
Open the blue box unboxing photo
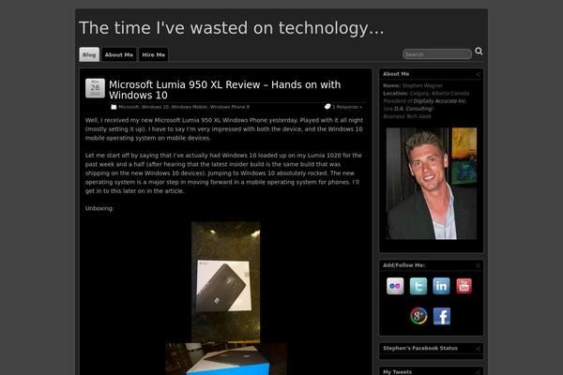[226, 359]
